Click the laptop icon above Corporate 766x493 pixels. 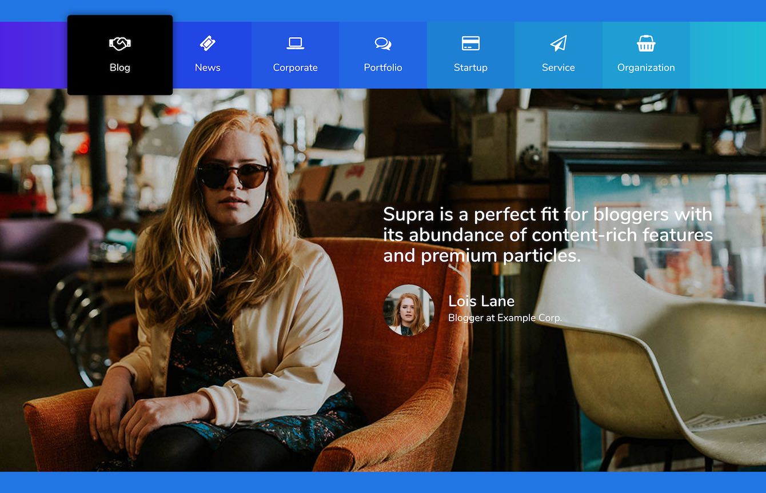point(295,43)
